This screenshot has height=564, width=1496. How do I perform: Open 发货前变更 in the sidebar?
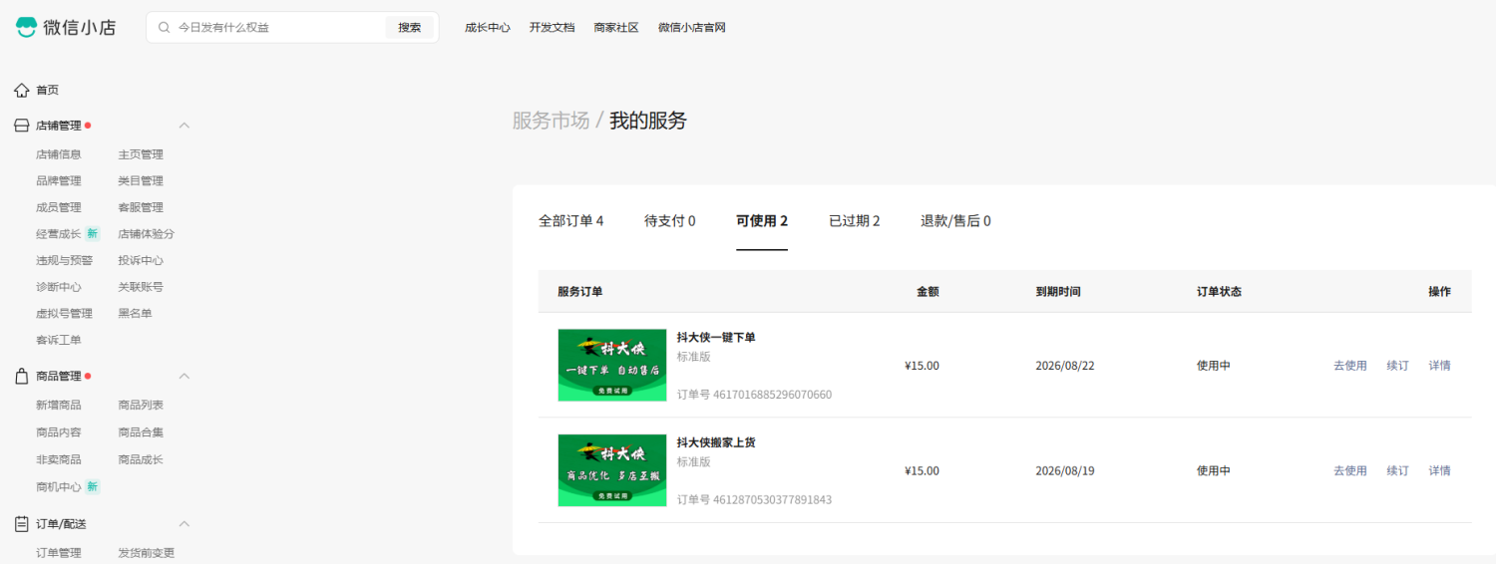point(147,553)
